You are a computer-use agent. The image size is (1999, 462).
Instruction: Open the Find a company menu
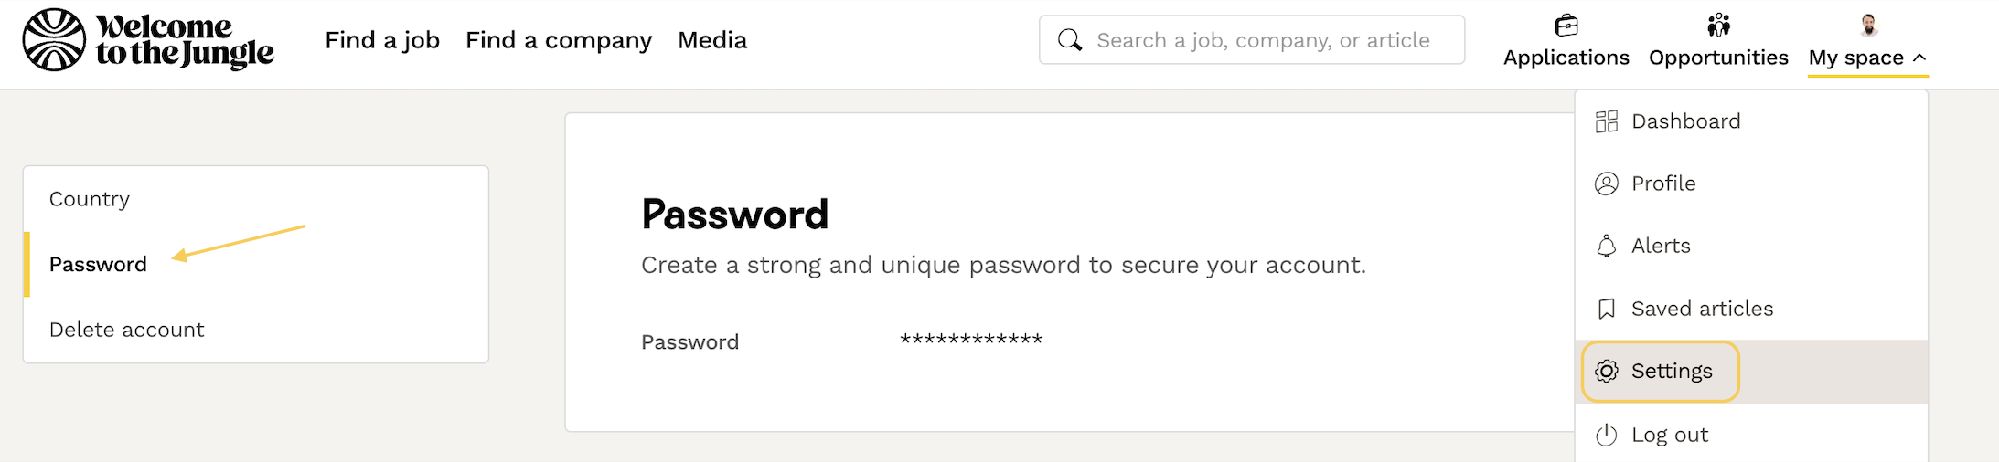pyautogui.click(x=559, y=40)
